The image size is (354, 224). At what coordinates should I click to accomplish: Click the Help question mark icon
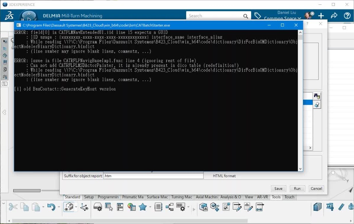coord(347,15)
